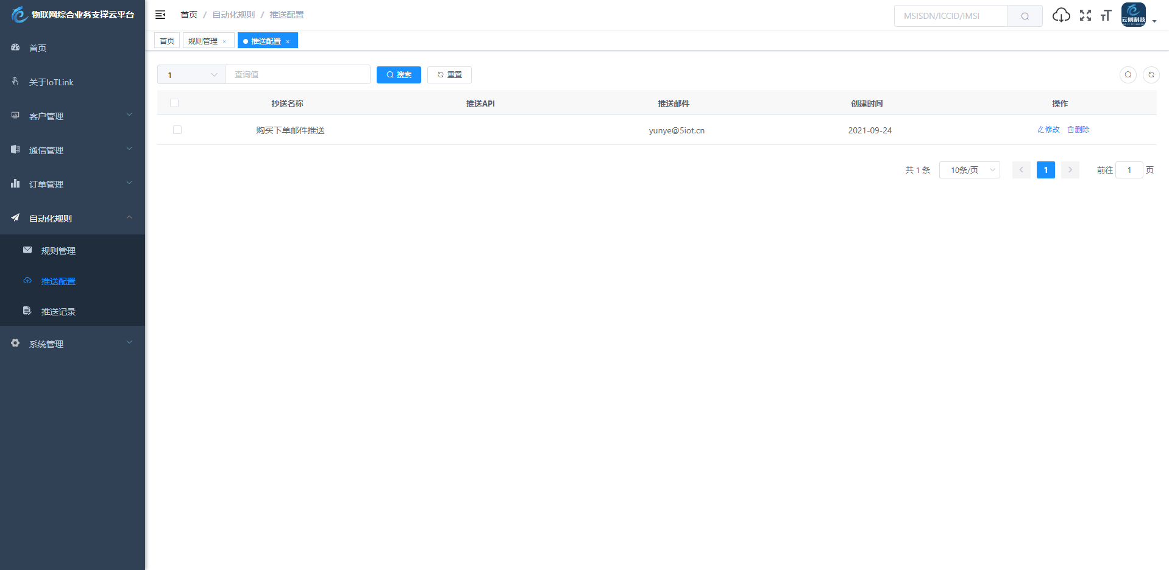
Task: Focus the 前往 page number input
Action: tap(1129, 170)
